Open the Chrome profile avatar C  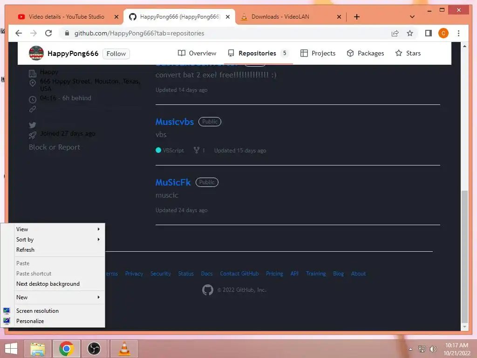(x=443, y=33)
